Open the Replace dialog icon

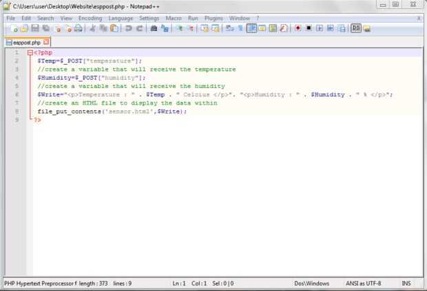[165, 28]
